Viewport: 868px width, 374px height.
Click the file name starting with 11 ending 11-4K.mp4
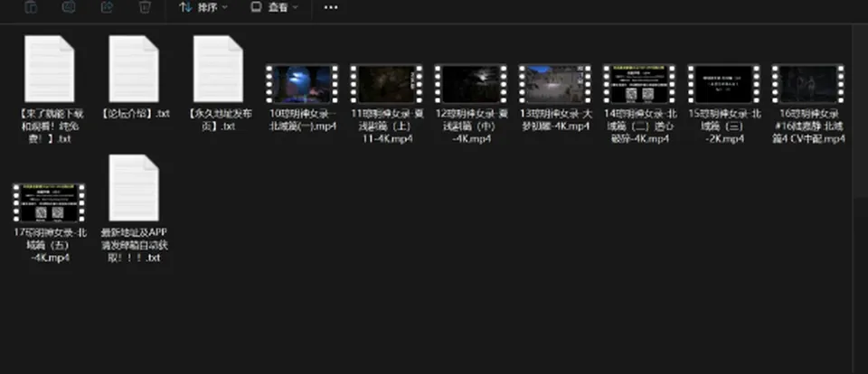386,126
